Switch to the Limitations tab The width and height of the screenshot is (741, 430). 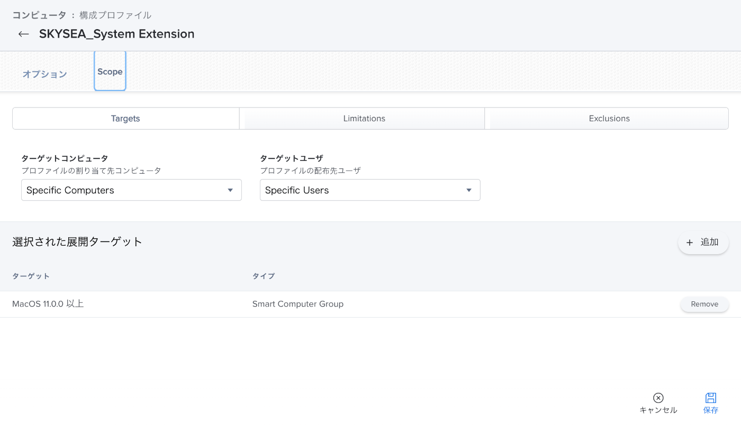[x=364, y=119]
